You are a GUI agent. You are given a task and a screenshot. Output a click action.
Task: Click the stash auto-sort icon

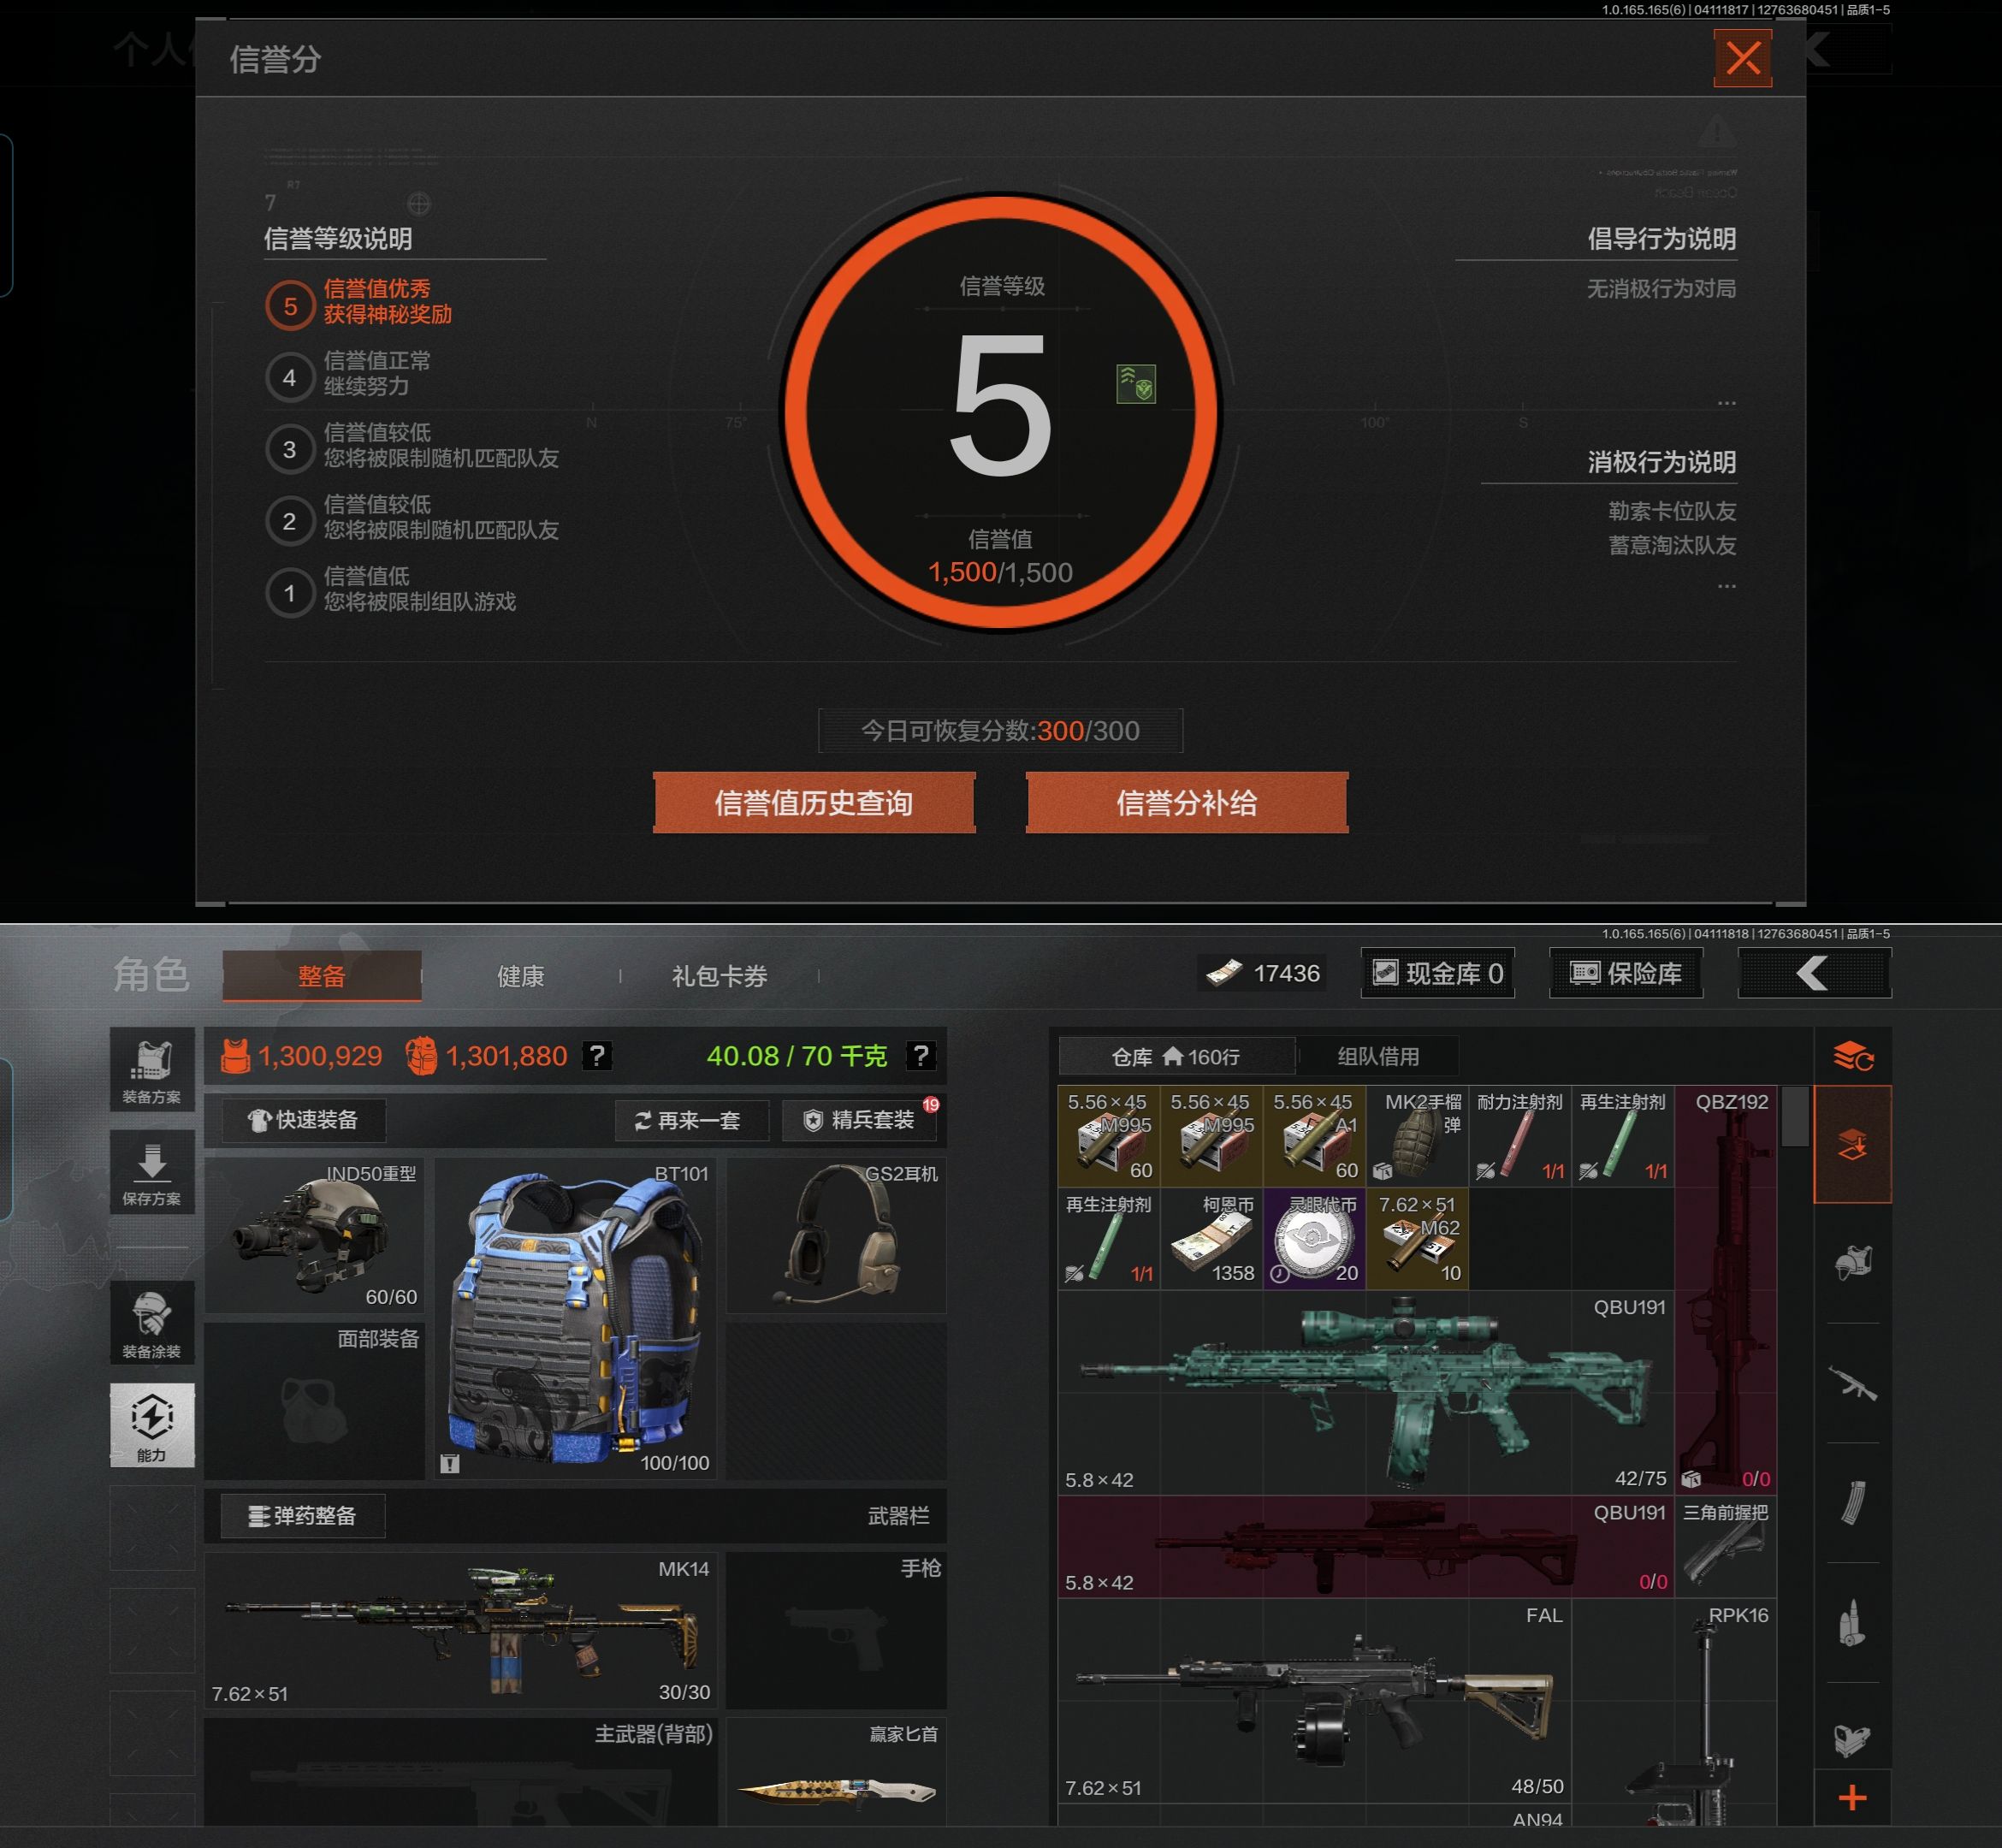pyautogui.click(x=1852, y=1056)
